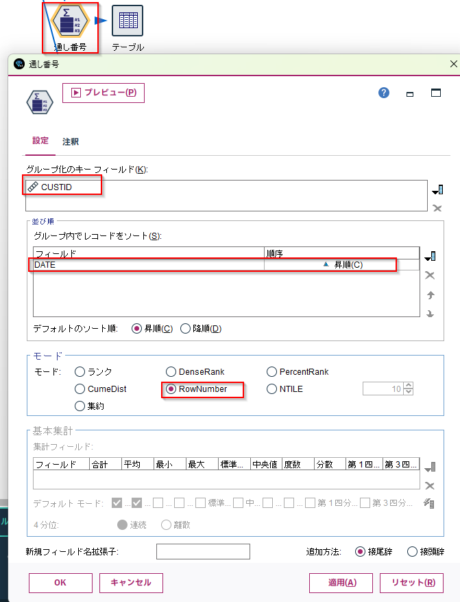The width and height of the screenshot is (460, 602).
Task: Adjust NTILE value with spinner arrows
Action: pyautogui.click(x=409, y=389)
